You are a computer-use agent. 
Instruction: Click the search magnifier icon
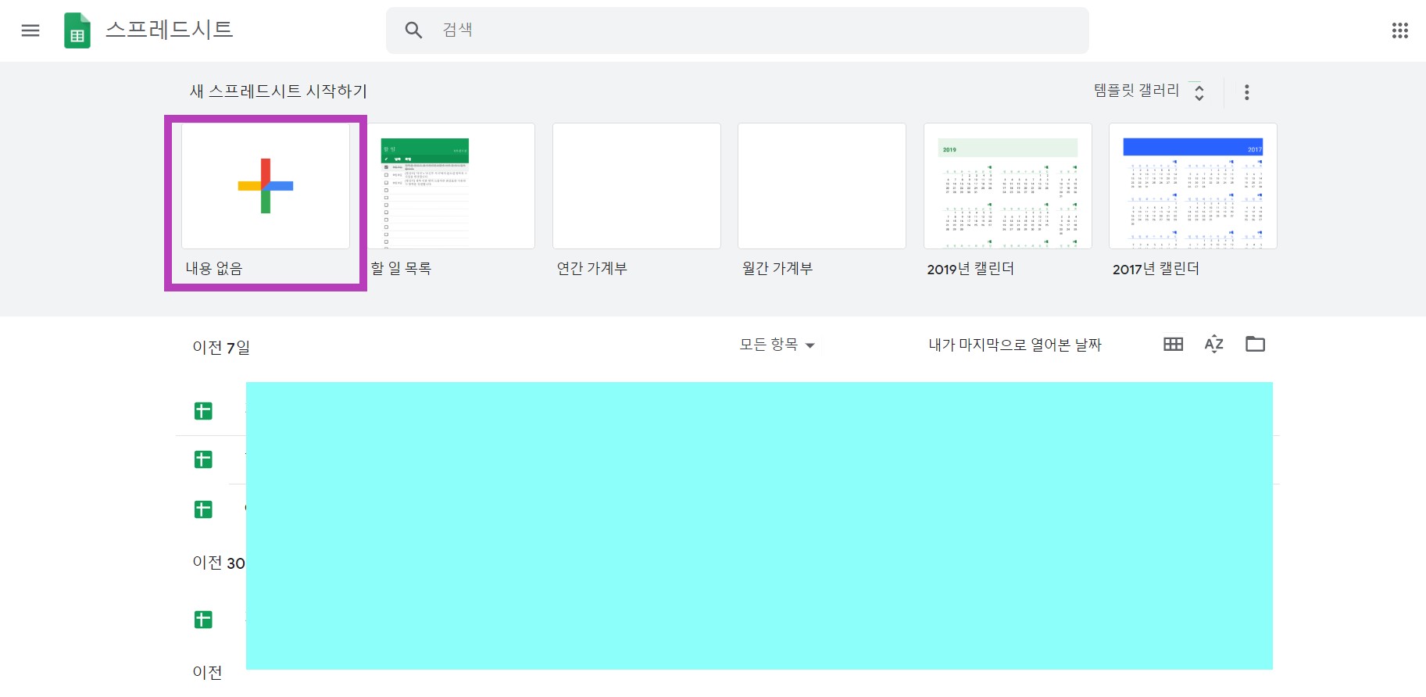413,30
